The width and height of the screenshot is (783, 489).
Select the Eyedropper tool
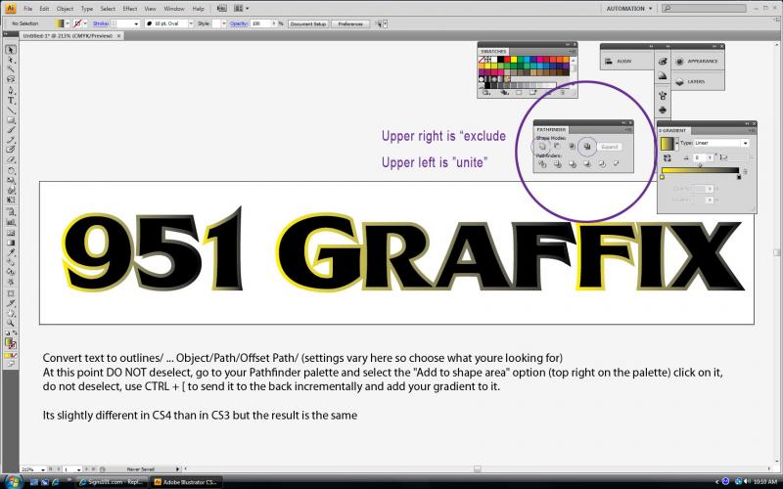pyautogui.click(x=11, y=252)
